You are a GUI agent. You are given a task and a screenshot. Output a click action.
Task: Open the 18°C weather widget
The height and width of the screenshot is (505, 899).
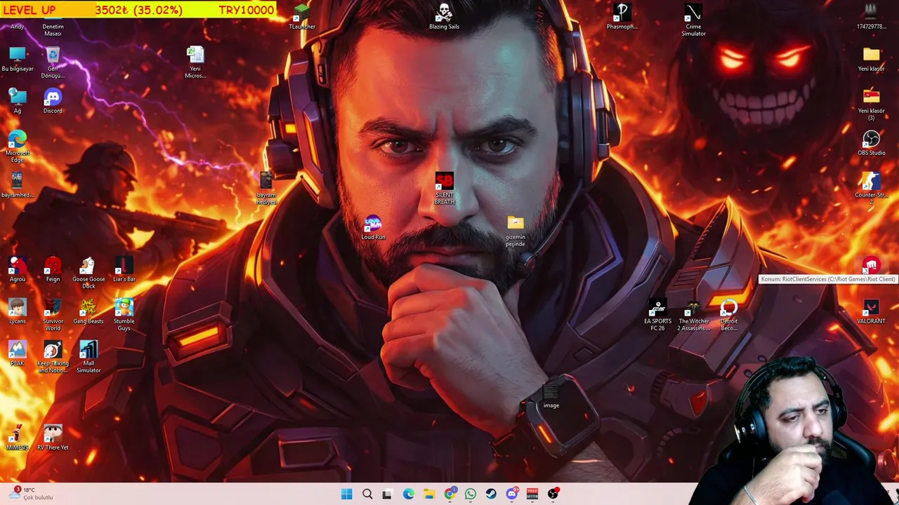32,494
